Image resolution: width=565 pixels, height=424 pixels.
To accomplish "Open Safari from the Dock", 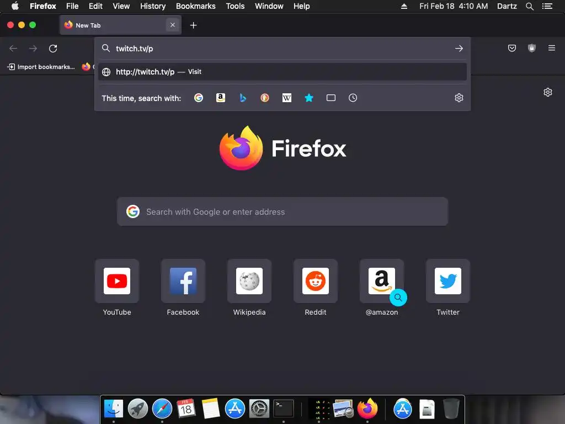I will (162, 409).
